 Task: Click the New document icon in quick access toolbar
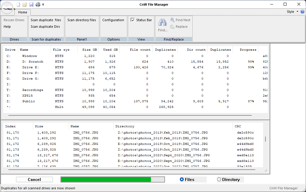point(18,4)
